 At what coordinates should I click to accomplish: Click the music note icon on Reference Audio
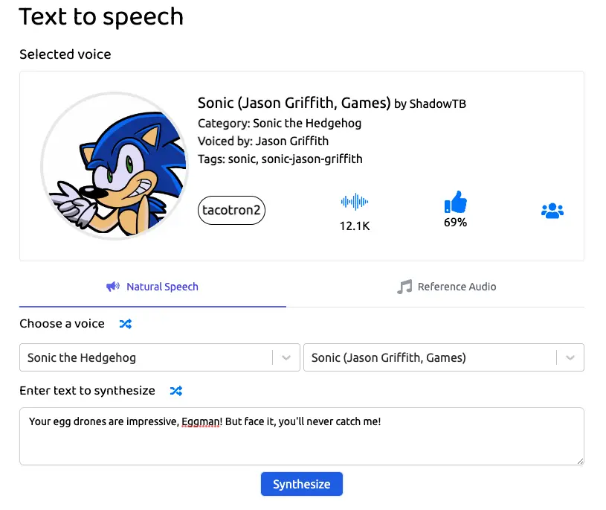coord(404,287)
